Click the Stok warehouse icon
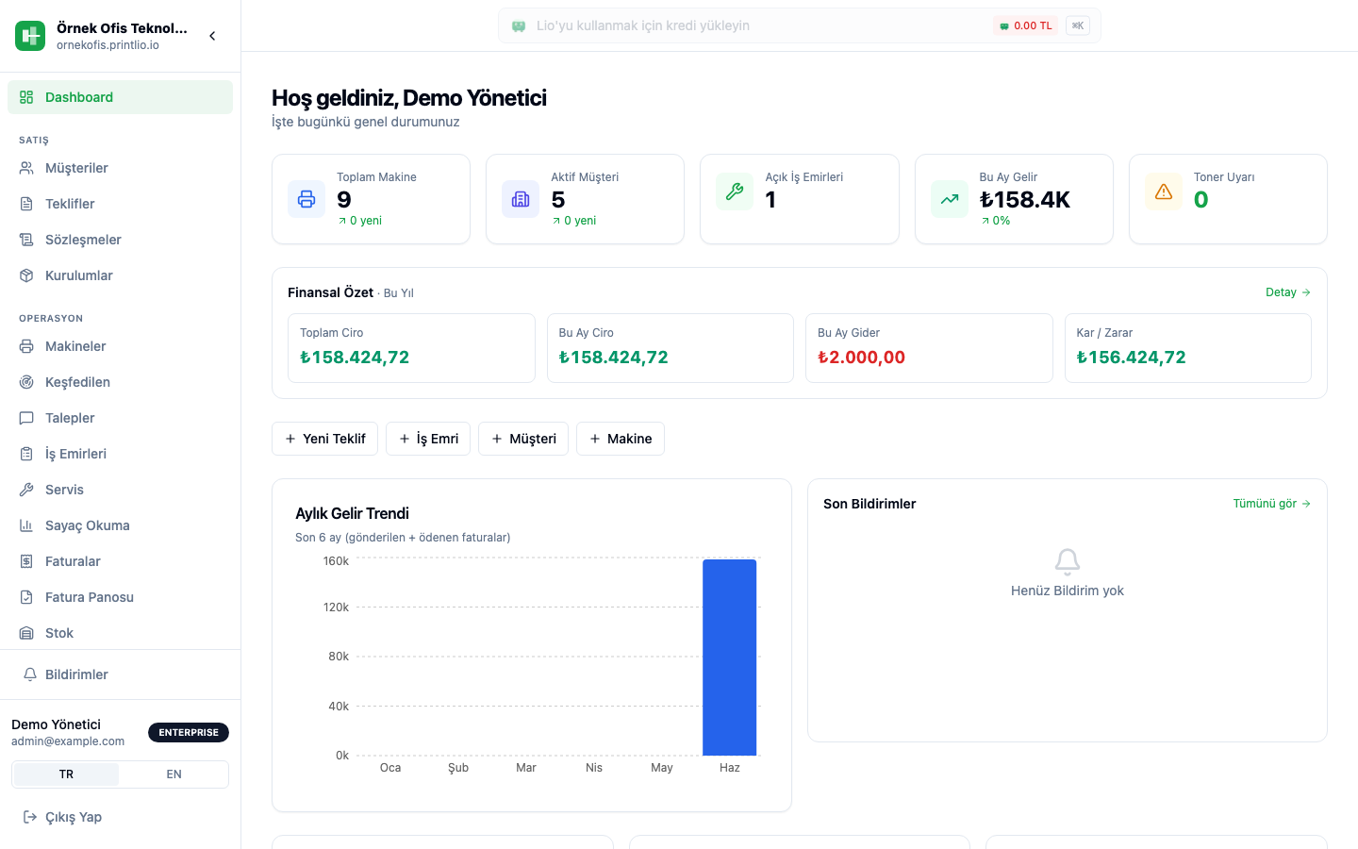Screen dimensions: 1358x849 tap(26, 633)
